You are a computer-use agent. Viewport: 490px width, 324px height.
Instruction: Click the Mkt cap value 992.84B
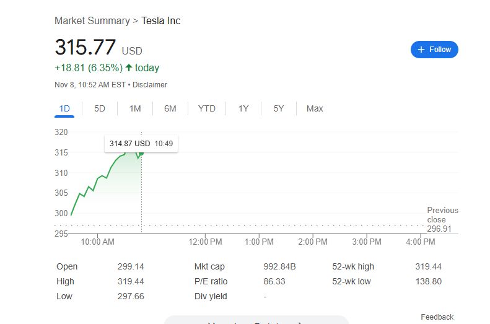(x=279, y=266)
